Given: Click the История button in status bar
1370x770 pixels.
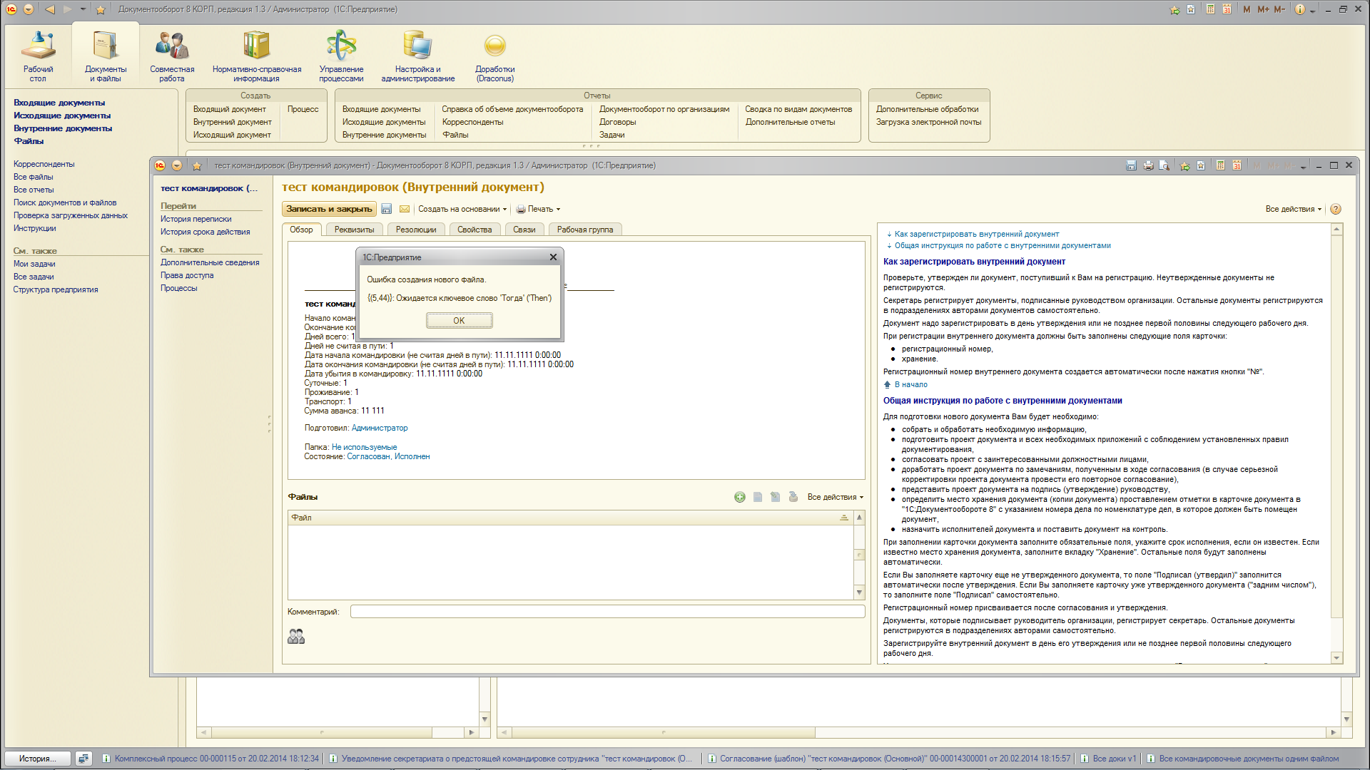Looking at the screenshot, I should coord(39,759).
